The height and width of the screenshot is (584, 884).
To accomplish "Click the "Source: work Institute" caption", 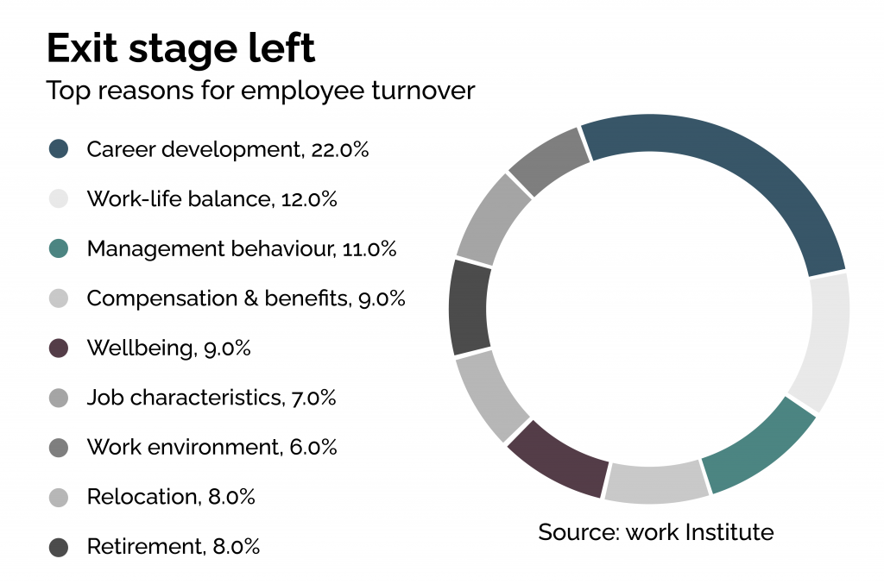I will point(655,531).
